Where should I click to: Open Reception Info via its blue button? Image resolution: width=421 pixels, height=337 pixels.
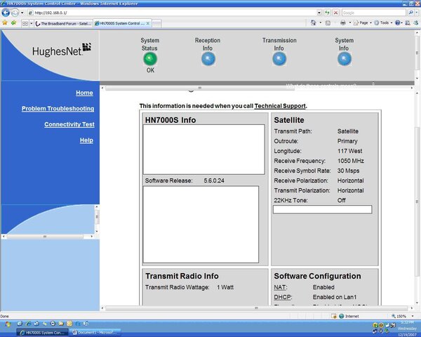pyautogui.click(x=208, y=59)
